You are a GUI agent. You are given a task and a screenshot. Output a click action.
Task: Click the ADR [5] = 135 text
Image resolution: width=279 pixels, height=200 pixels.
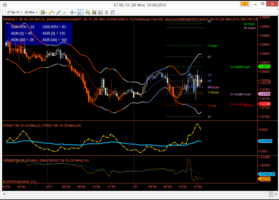tap(54, 33)
